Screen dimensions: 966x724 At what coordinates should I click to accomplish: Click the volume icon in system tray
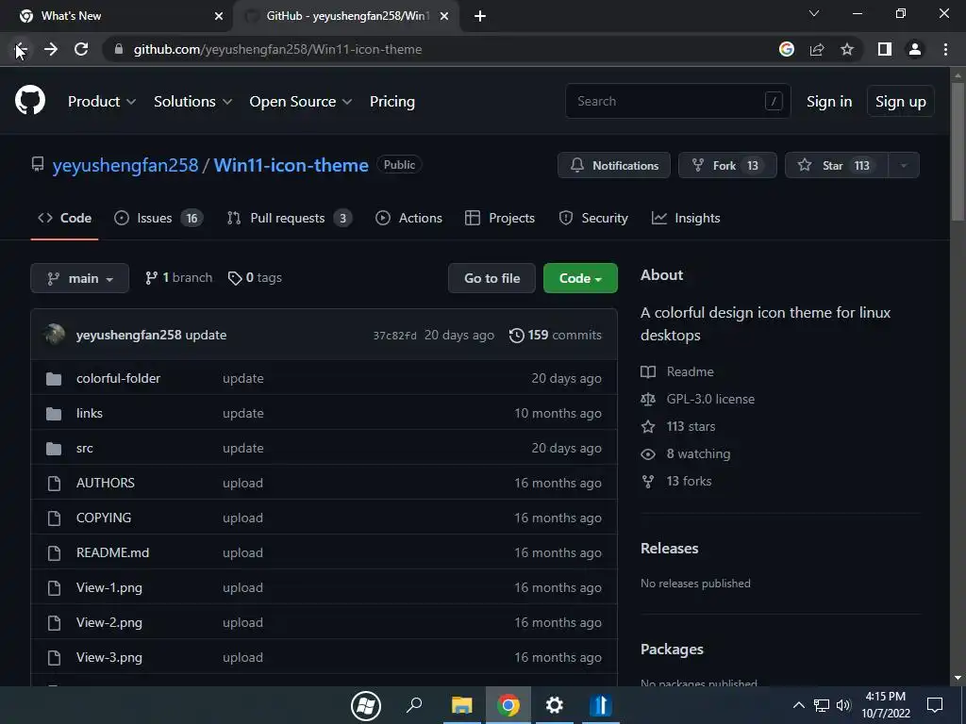click(x=843, y=705)
